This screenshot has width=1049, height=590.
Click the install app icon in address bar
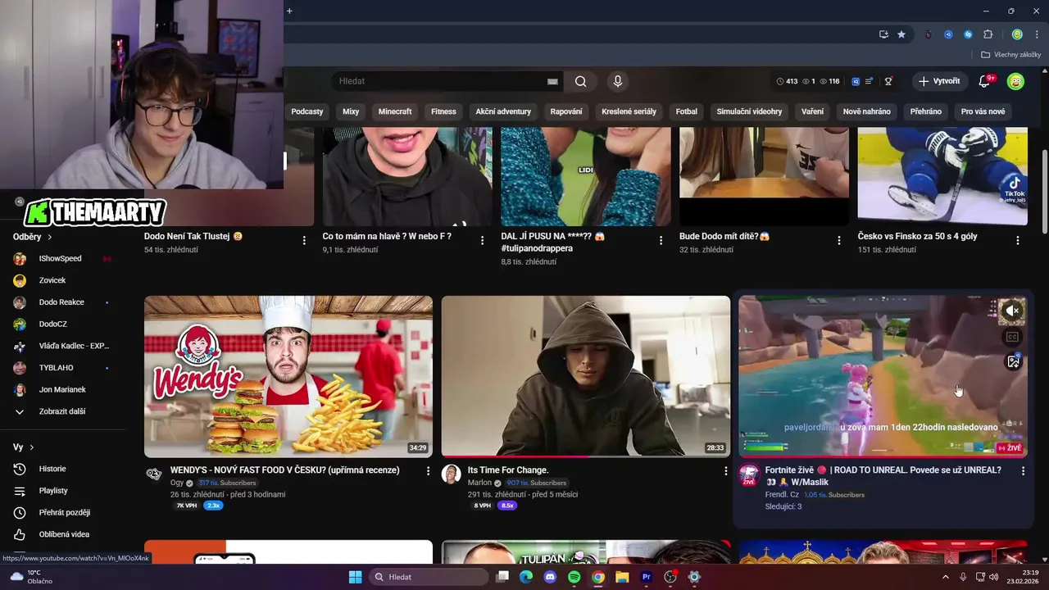[x=883, y=34]
